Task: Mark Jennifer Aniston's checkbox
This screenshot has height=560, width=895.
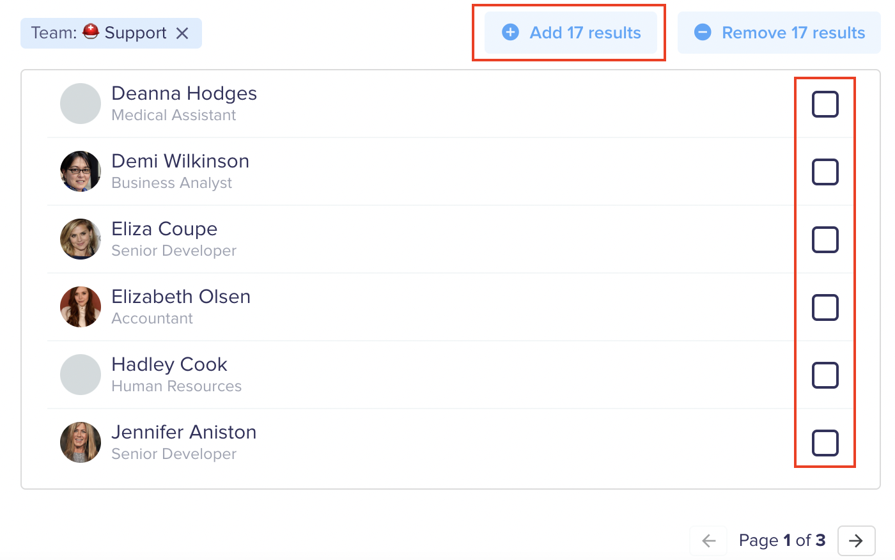Action: click(825, 443)
